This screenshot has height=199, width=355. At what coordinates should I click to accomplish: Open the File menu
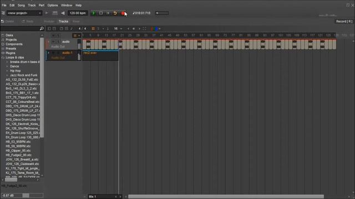tap(4, 5)
